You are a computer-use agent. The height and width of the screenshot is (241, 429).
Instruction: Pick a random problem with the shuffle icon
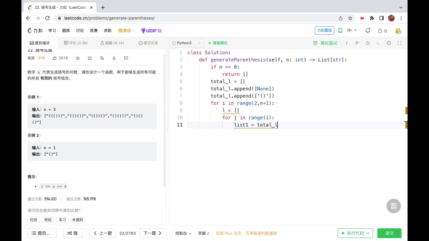pyautogui.click(x=72, y=233)
